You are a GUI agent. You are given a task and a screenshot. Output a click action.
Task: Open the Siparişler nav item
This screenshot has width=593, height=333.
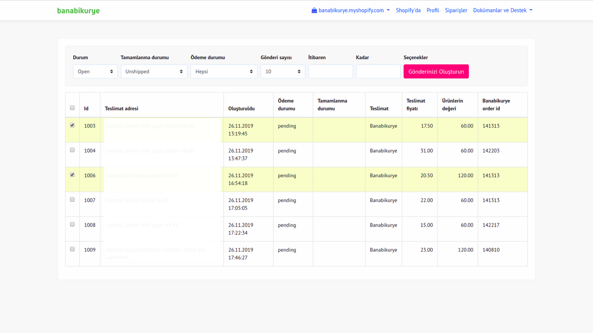pyautogui.click(x=456, y=10)
